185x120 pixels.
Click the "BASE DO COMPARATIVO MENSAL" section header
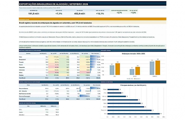pos(39,103)
